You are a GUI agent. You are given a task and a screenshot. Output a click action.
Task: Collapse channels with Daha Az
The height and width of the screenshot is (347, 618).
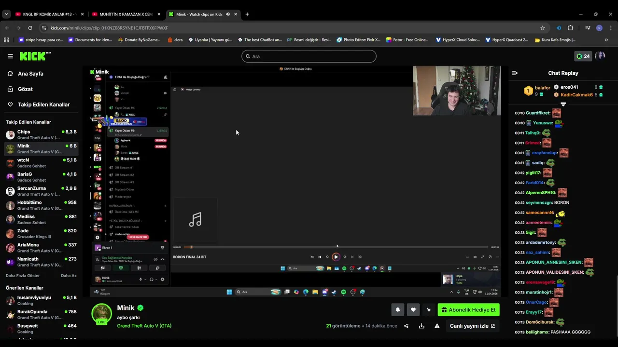coord(69,276)
